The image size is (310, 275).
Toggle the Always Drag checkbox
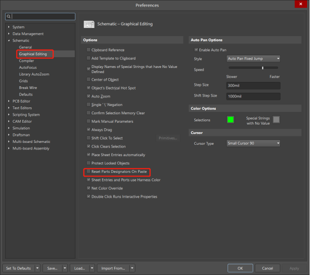(88, 130)
